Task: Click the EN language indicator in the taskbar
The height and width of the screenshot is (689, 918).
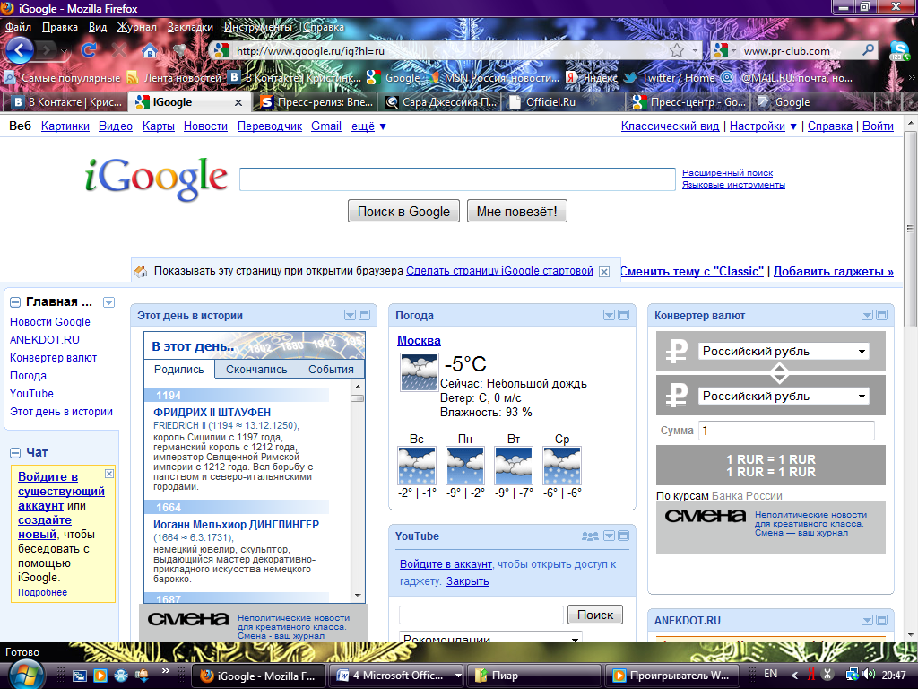Action: click(770, 675)
